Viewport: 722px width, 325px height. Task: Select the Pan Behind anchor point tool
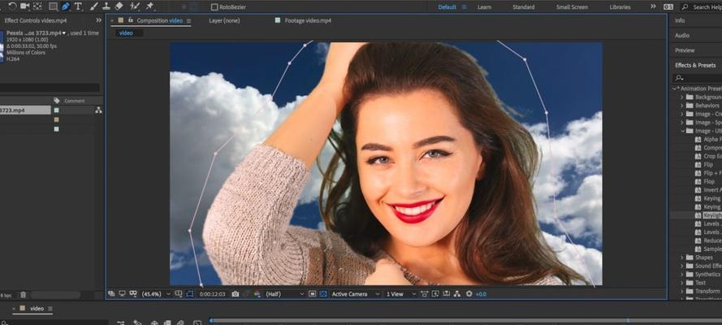click(x=37, y=6)
